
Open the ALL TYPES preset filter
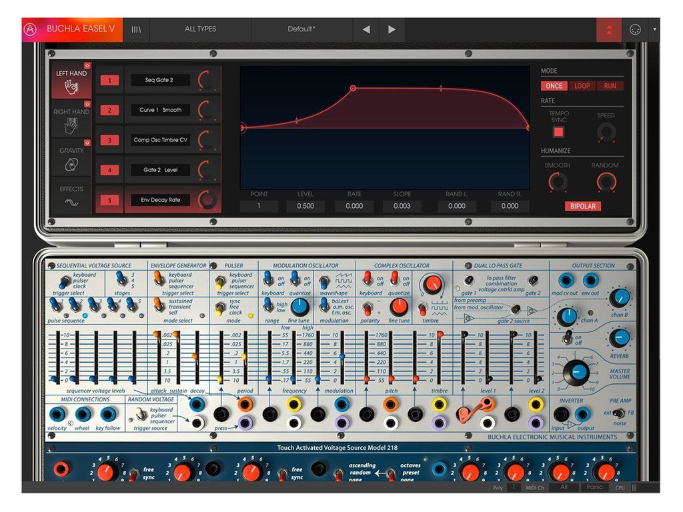pos(199,28)
